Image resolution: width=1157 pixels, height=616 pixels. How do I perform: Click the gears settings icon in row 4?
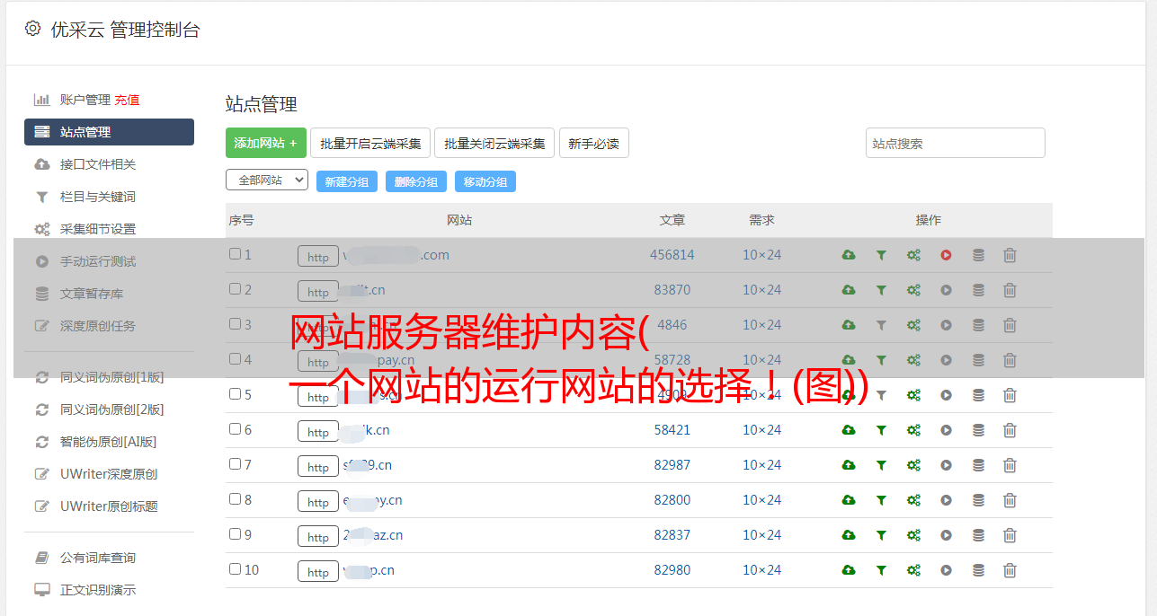coord(913,360)
